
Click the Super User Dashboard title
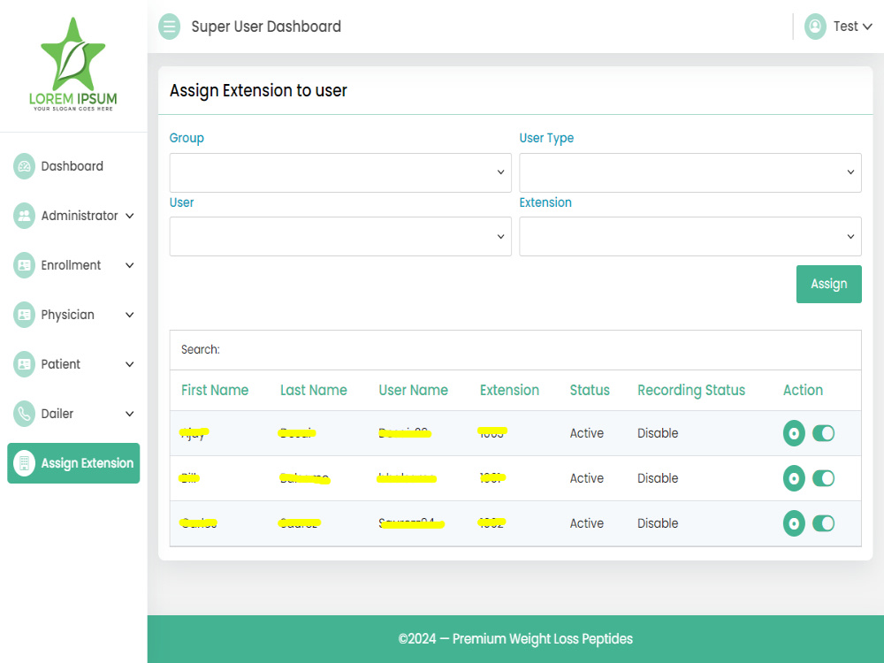point(266,27)
